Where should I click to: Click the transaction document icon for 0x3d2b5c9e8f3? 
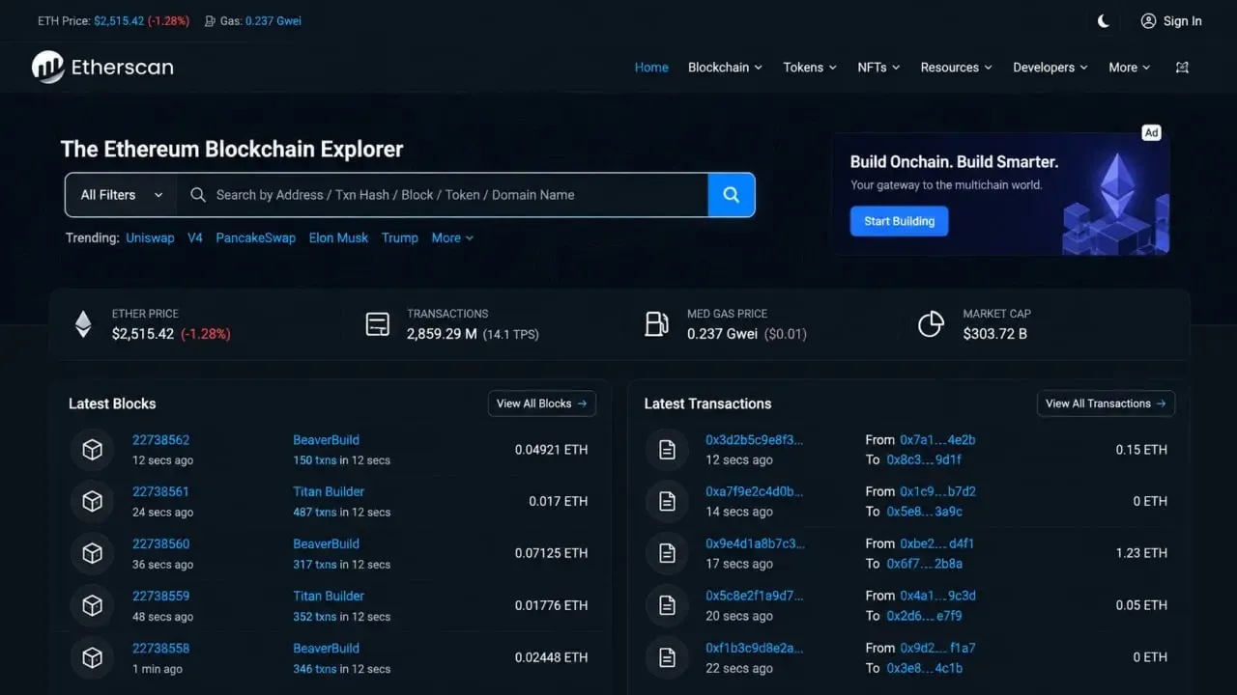tap(667, 450)
